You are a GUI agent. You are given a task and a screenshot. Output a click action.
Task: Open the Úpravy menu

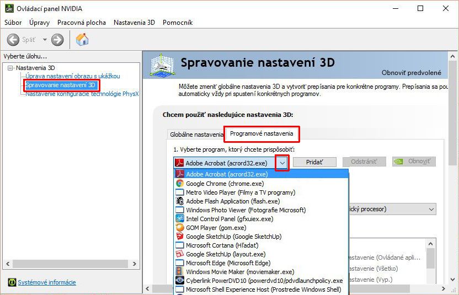click(x=40, y=23)
